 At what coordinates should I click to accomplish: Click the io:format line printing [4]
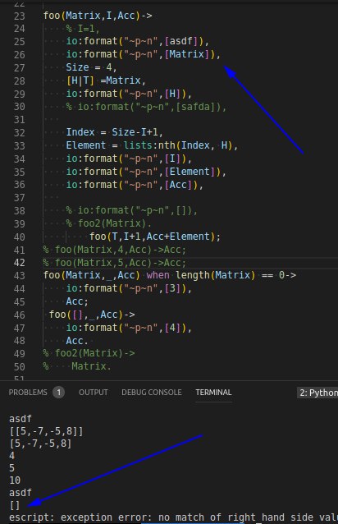(x=129, y=328)
